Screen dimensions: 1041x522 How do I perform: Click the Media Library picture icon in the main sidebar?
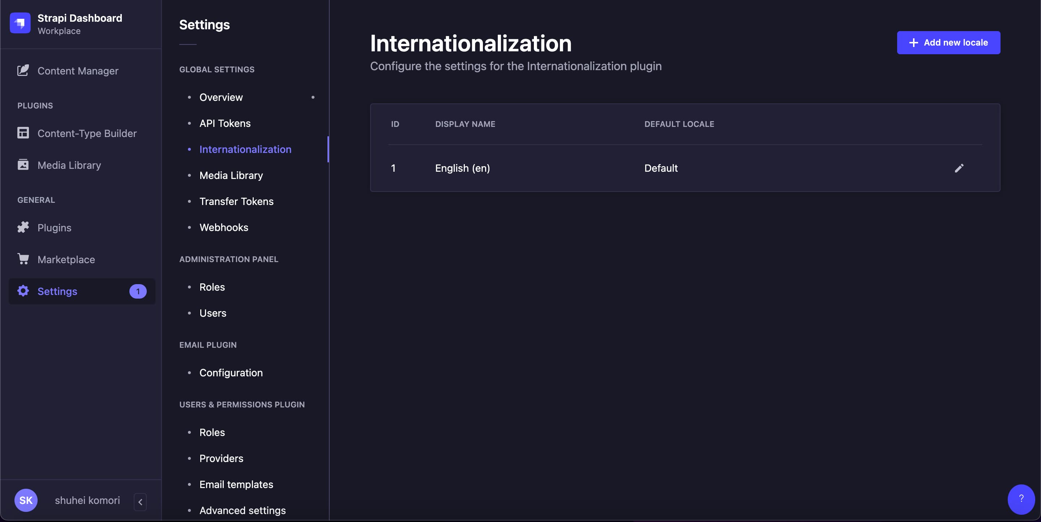[23, 164]
